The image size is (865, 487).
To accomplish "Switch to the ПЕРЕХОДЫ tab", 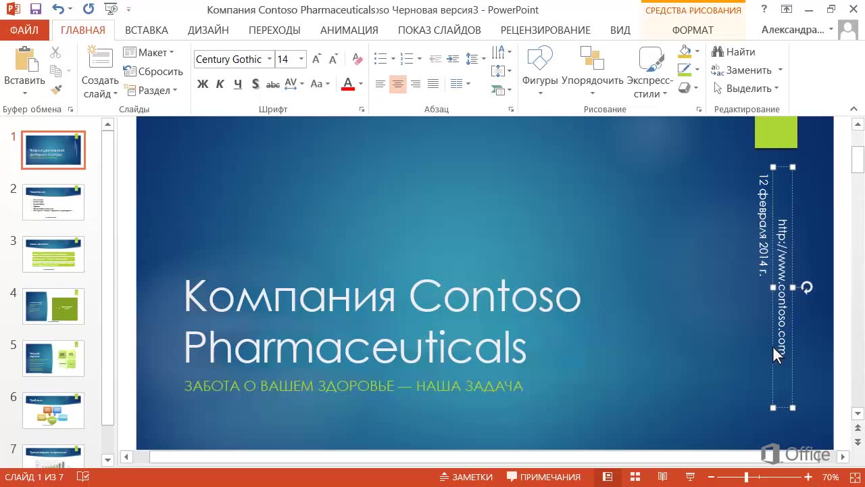I will (274, 30).
